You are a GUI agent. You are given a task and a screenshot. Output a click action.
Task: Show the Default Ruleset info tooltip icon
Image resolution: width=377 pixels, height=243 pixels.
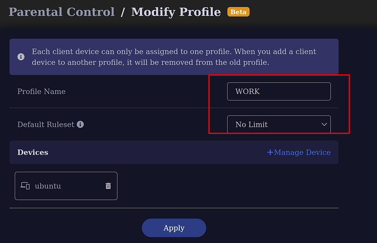pyautogui.click(x=80, y=125)
